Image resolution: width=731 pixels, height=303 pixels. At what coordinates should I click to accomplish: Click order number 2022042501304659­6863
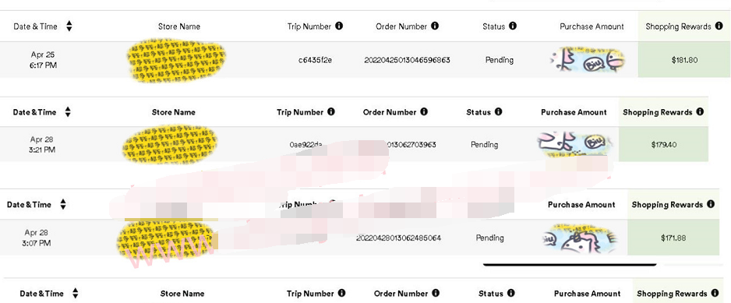407,60
